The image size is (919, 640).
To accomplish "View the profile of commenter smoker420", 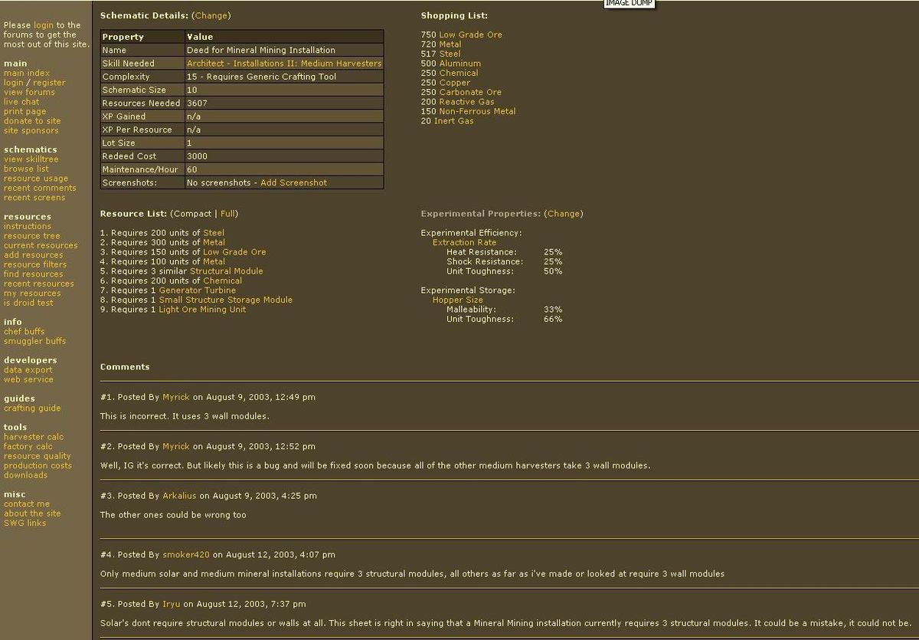I will pyautogui.click(x=185, y=555).
